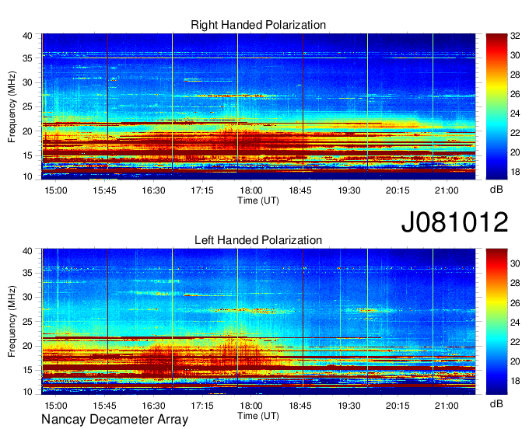The width and height of the screenshot is (529, 429).
Task: Click the colorbar of the right-handed plot
Action: click(496, 106)
